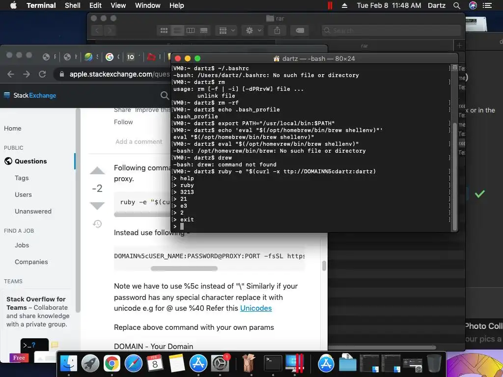Screen dimensions: 503x377
Task: Open Unanswered in the sidebar
Action: click(33, 211)
